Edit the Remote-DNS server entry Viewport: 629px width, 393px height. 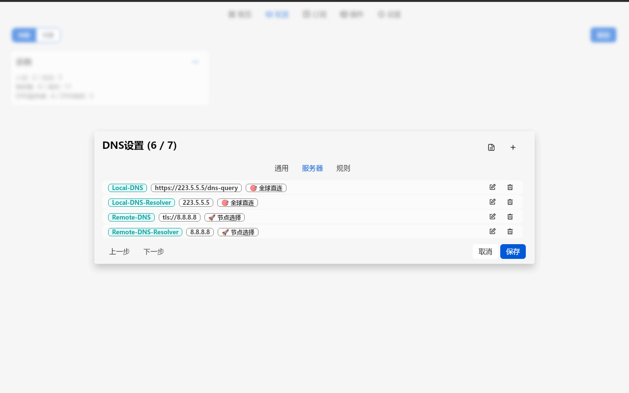[x=492, y=217]
